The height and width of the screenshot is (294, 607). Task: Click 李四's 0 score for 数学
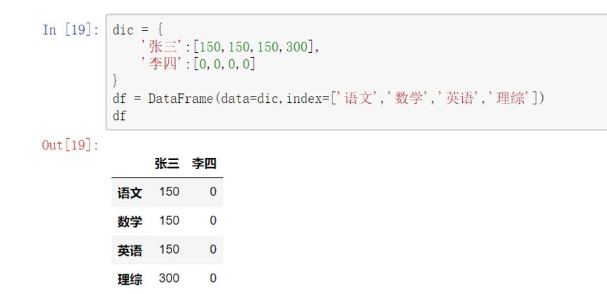tap(213, 221)
